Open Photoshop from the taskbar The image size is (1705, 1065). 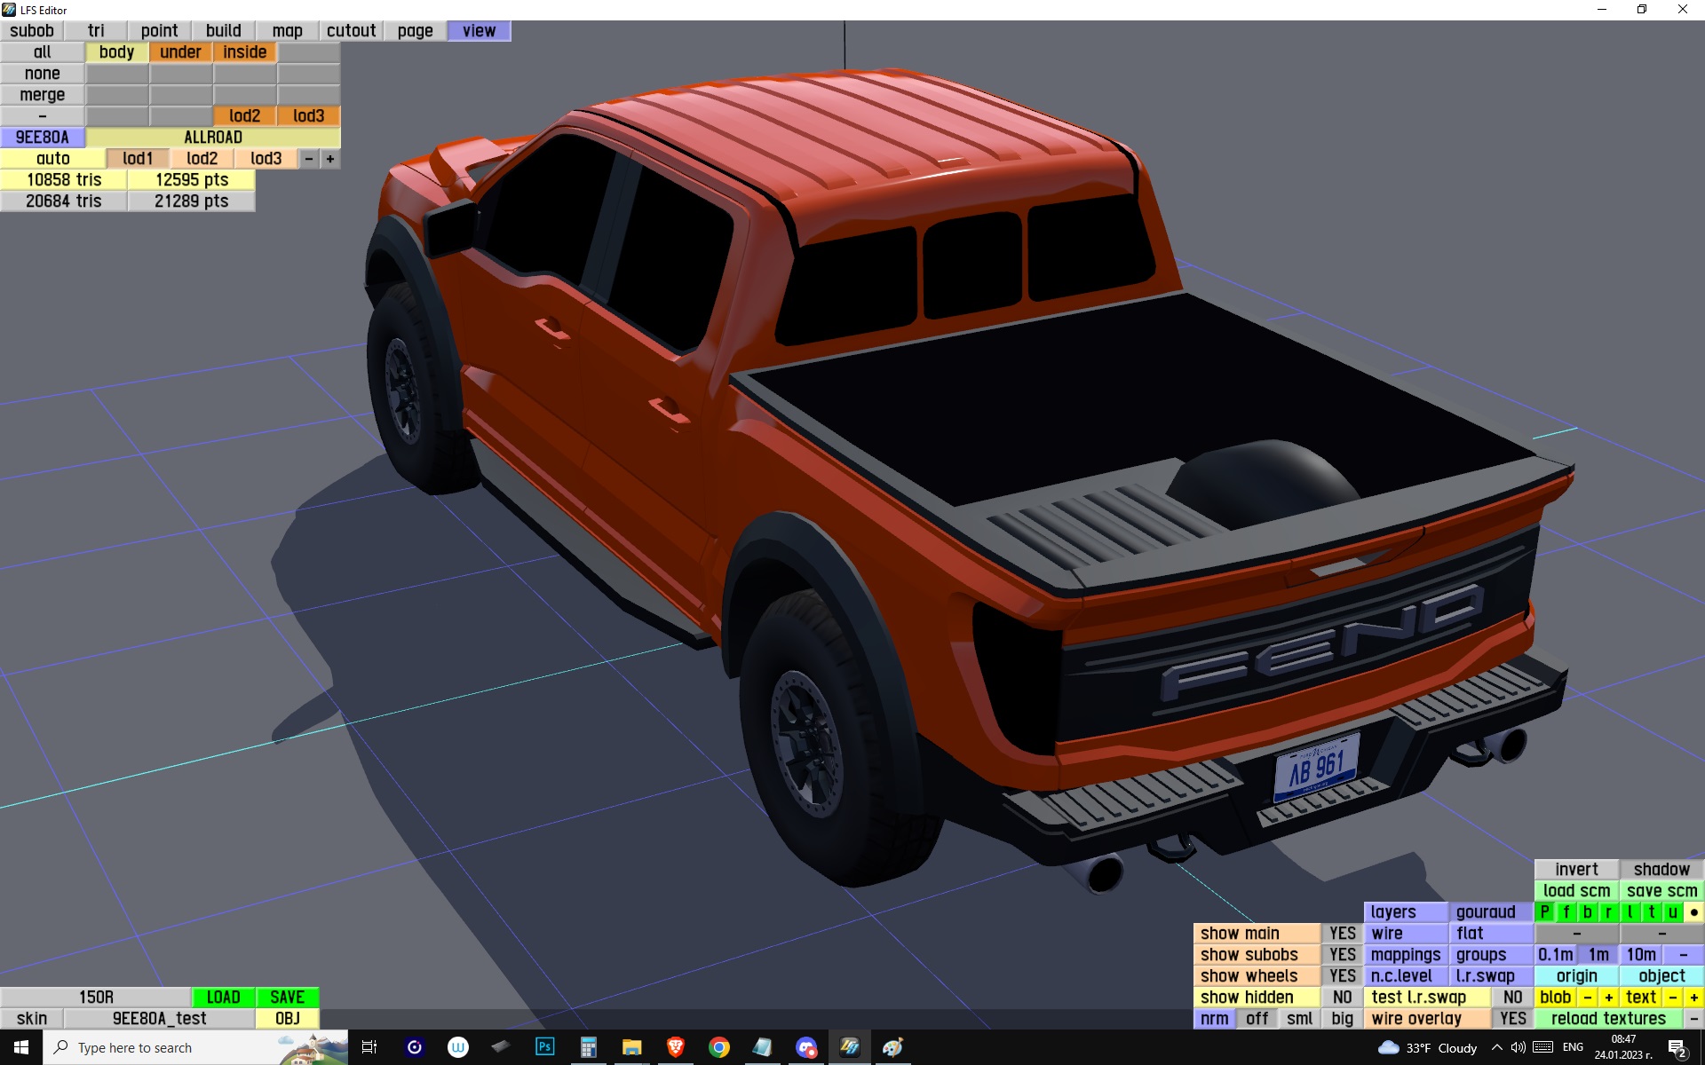544,1047
